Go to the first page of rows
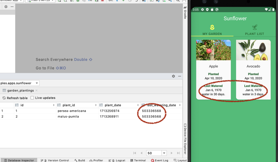The image size is (278, 162). click(x=135, y=153)
